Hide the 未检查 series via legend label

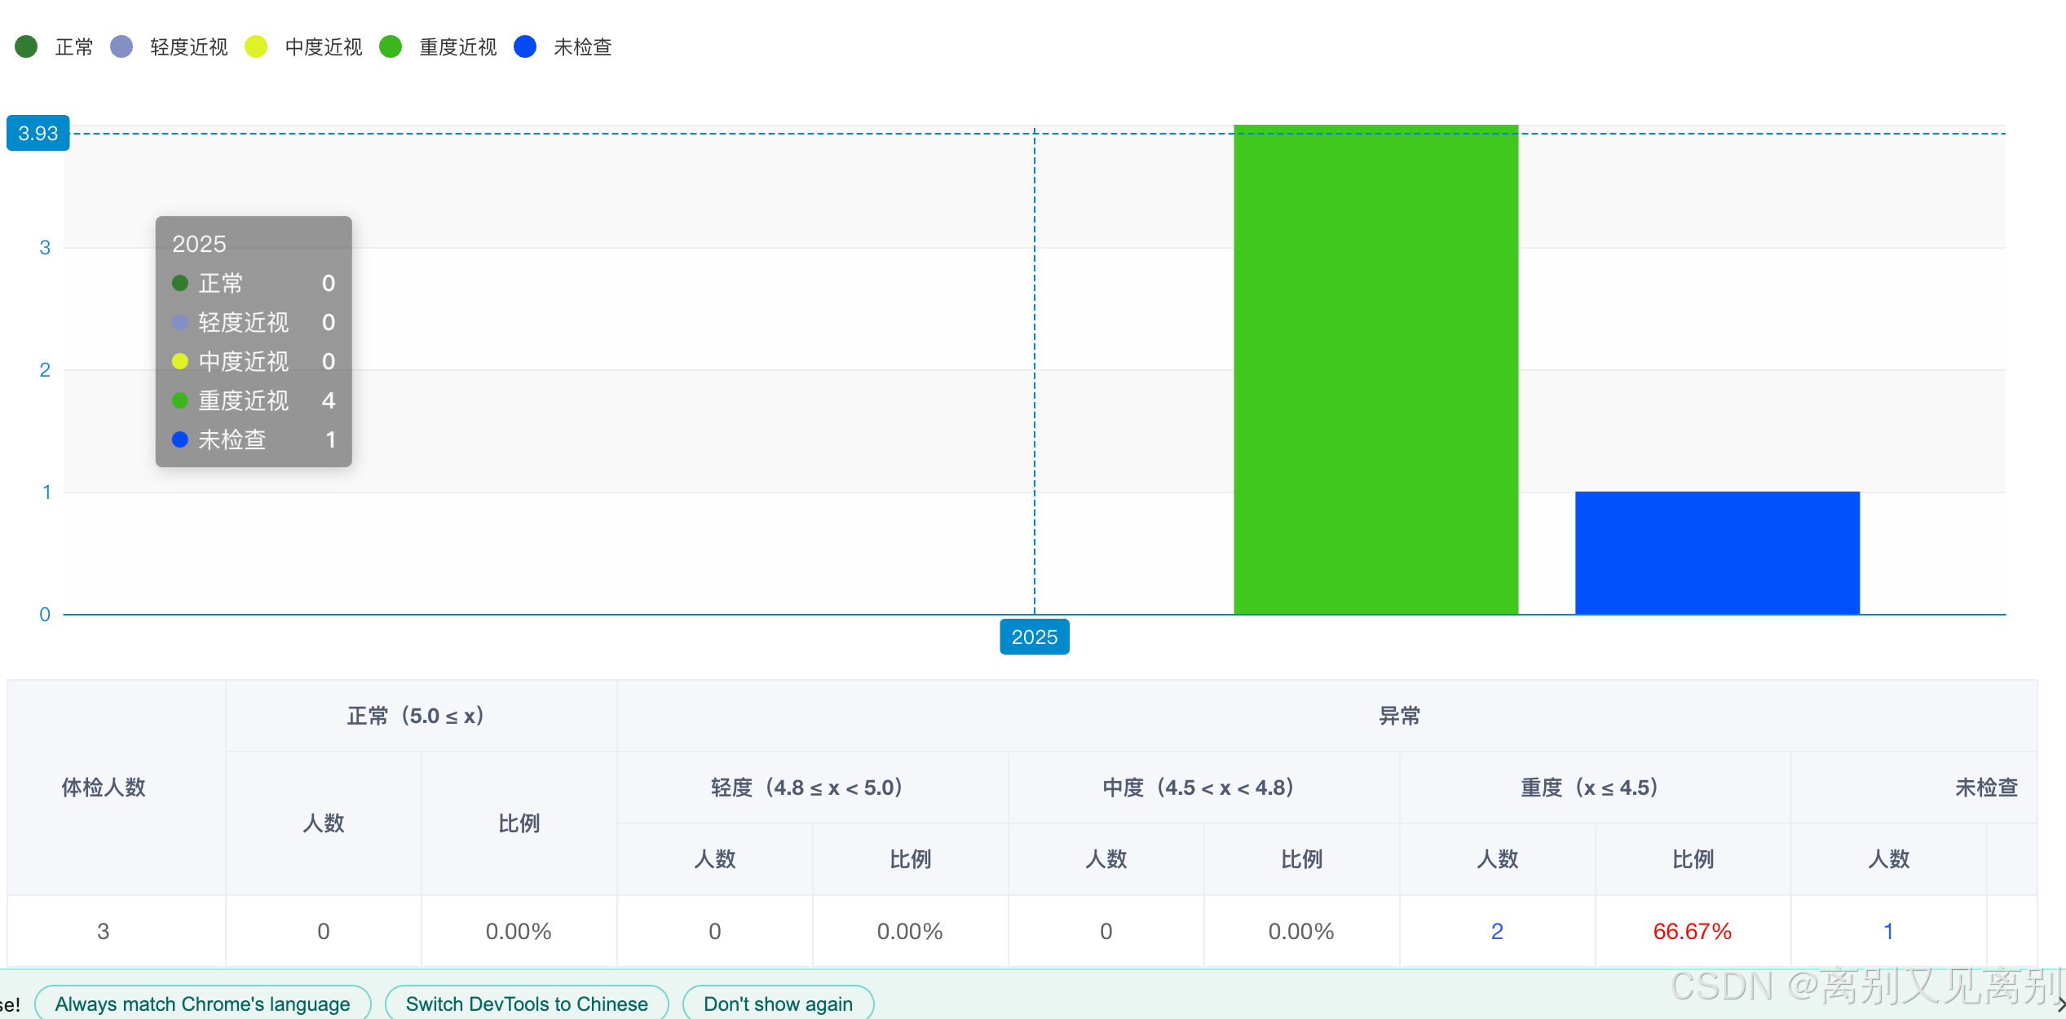pos(582,47)
